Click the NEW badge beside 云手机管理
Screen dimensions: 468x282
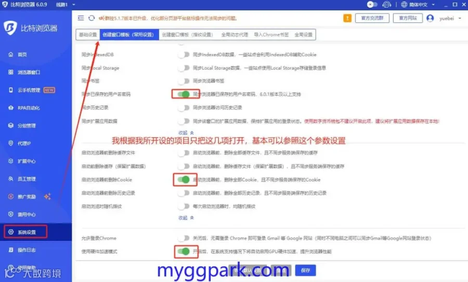tap(49, 90)
